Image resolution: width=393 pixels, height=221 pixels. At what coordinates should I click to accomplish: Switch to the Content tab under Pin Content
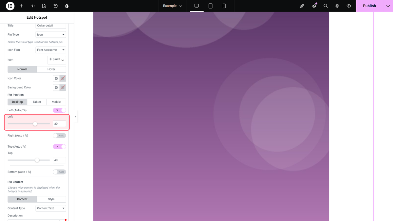(x=22, y=199)
